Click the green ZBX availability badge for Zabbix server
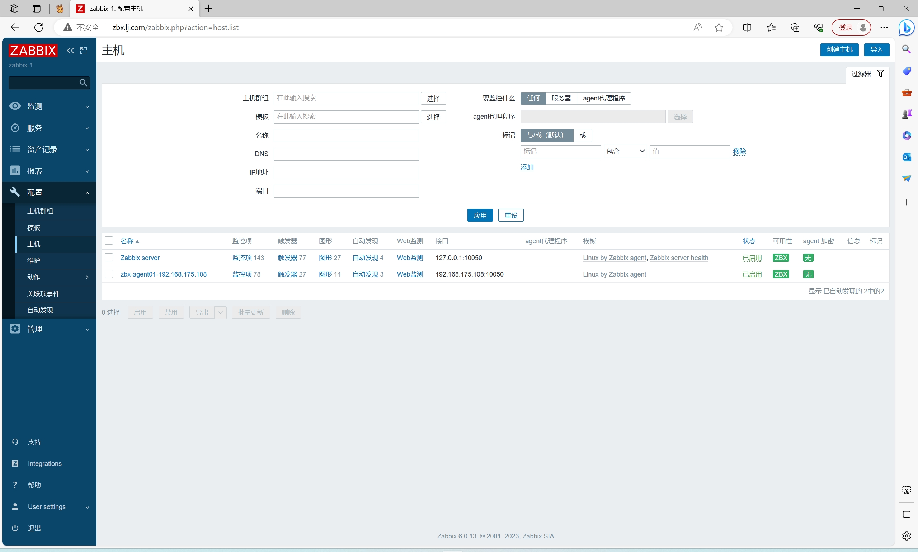918x552 pixels. coord(780,258)
